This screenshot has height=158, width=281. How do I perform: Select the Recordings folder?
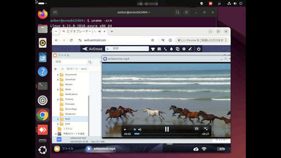pos(71,109)
